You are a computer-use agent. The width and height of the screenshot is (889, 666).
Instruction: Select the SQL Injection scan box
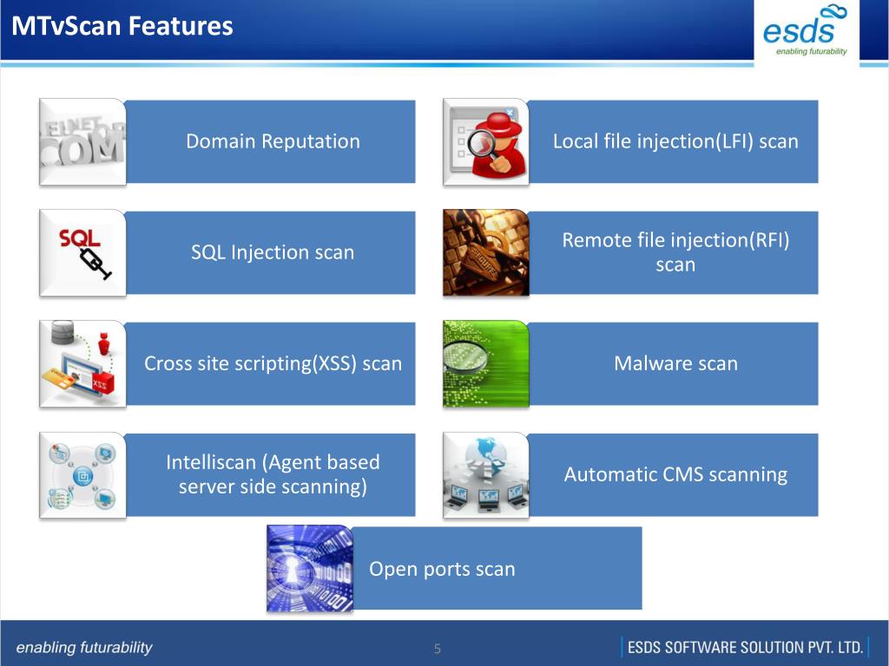click(x=271, y=252)
